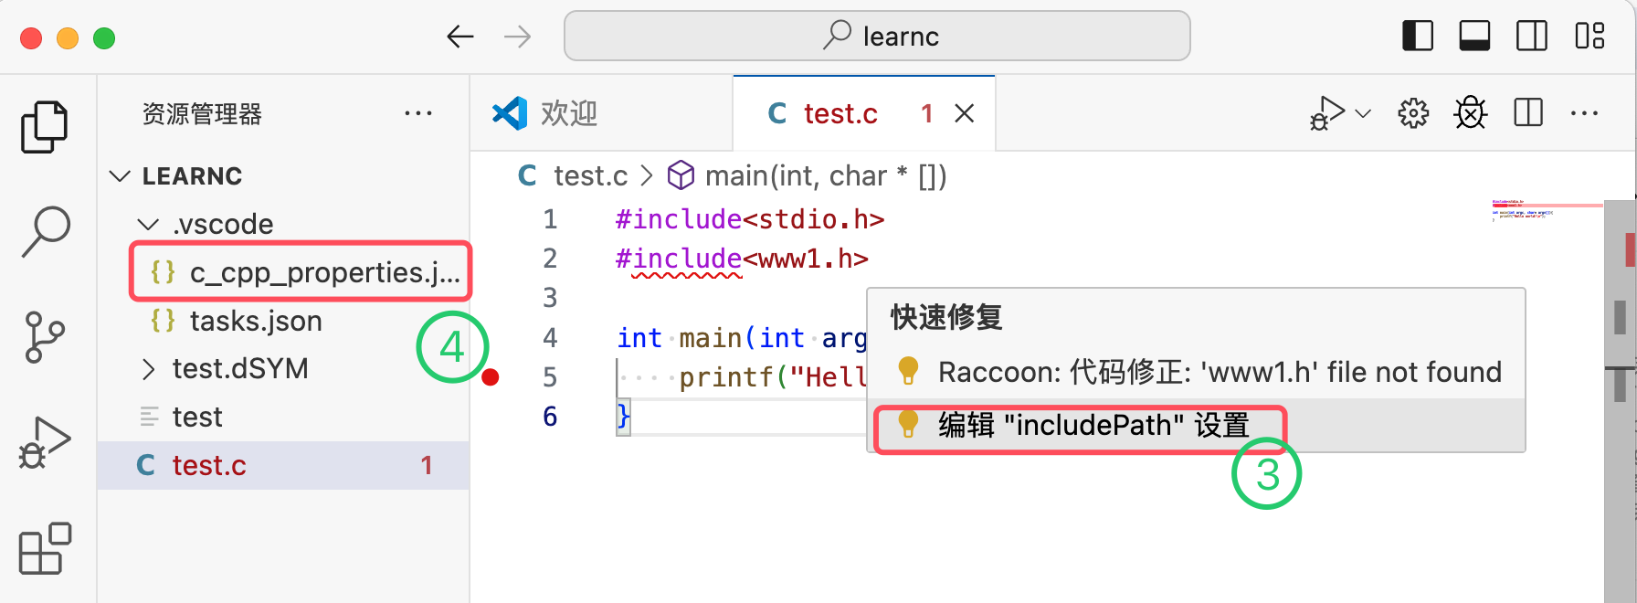Image resolution: width=1637 pixels, height=603 pixels.
Task: Expand the test.dSYM folder
Action: click(x=148, y=369)
